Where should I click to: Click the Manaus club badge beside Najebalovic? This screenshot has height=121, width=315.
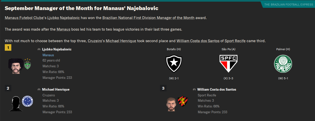(x=27, y=65)
